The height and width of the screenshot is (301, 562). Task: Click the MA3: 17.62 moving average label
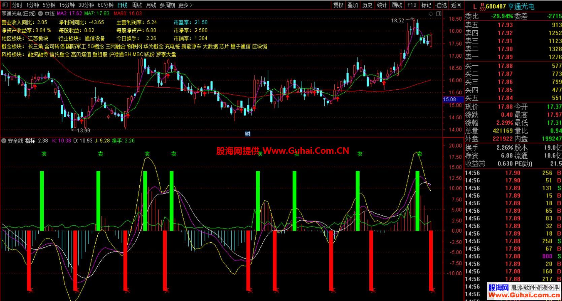pos(69,14)
